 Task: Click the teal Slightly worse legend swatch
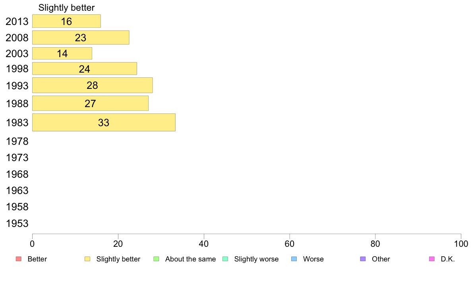(x=225, y=259)
